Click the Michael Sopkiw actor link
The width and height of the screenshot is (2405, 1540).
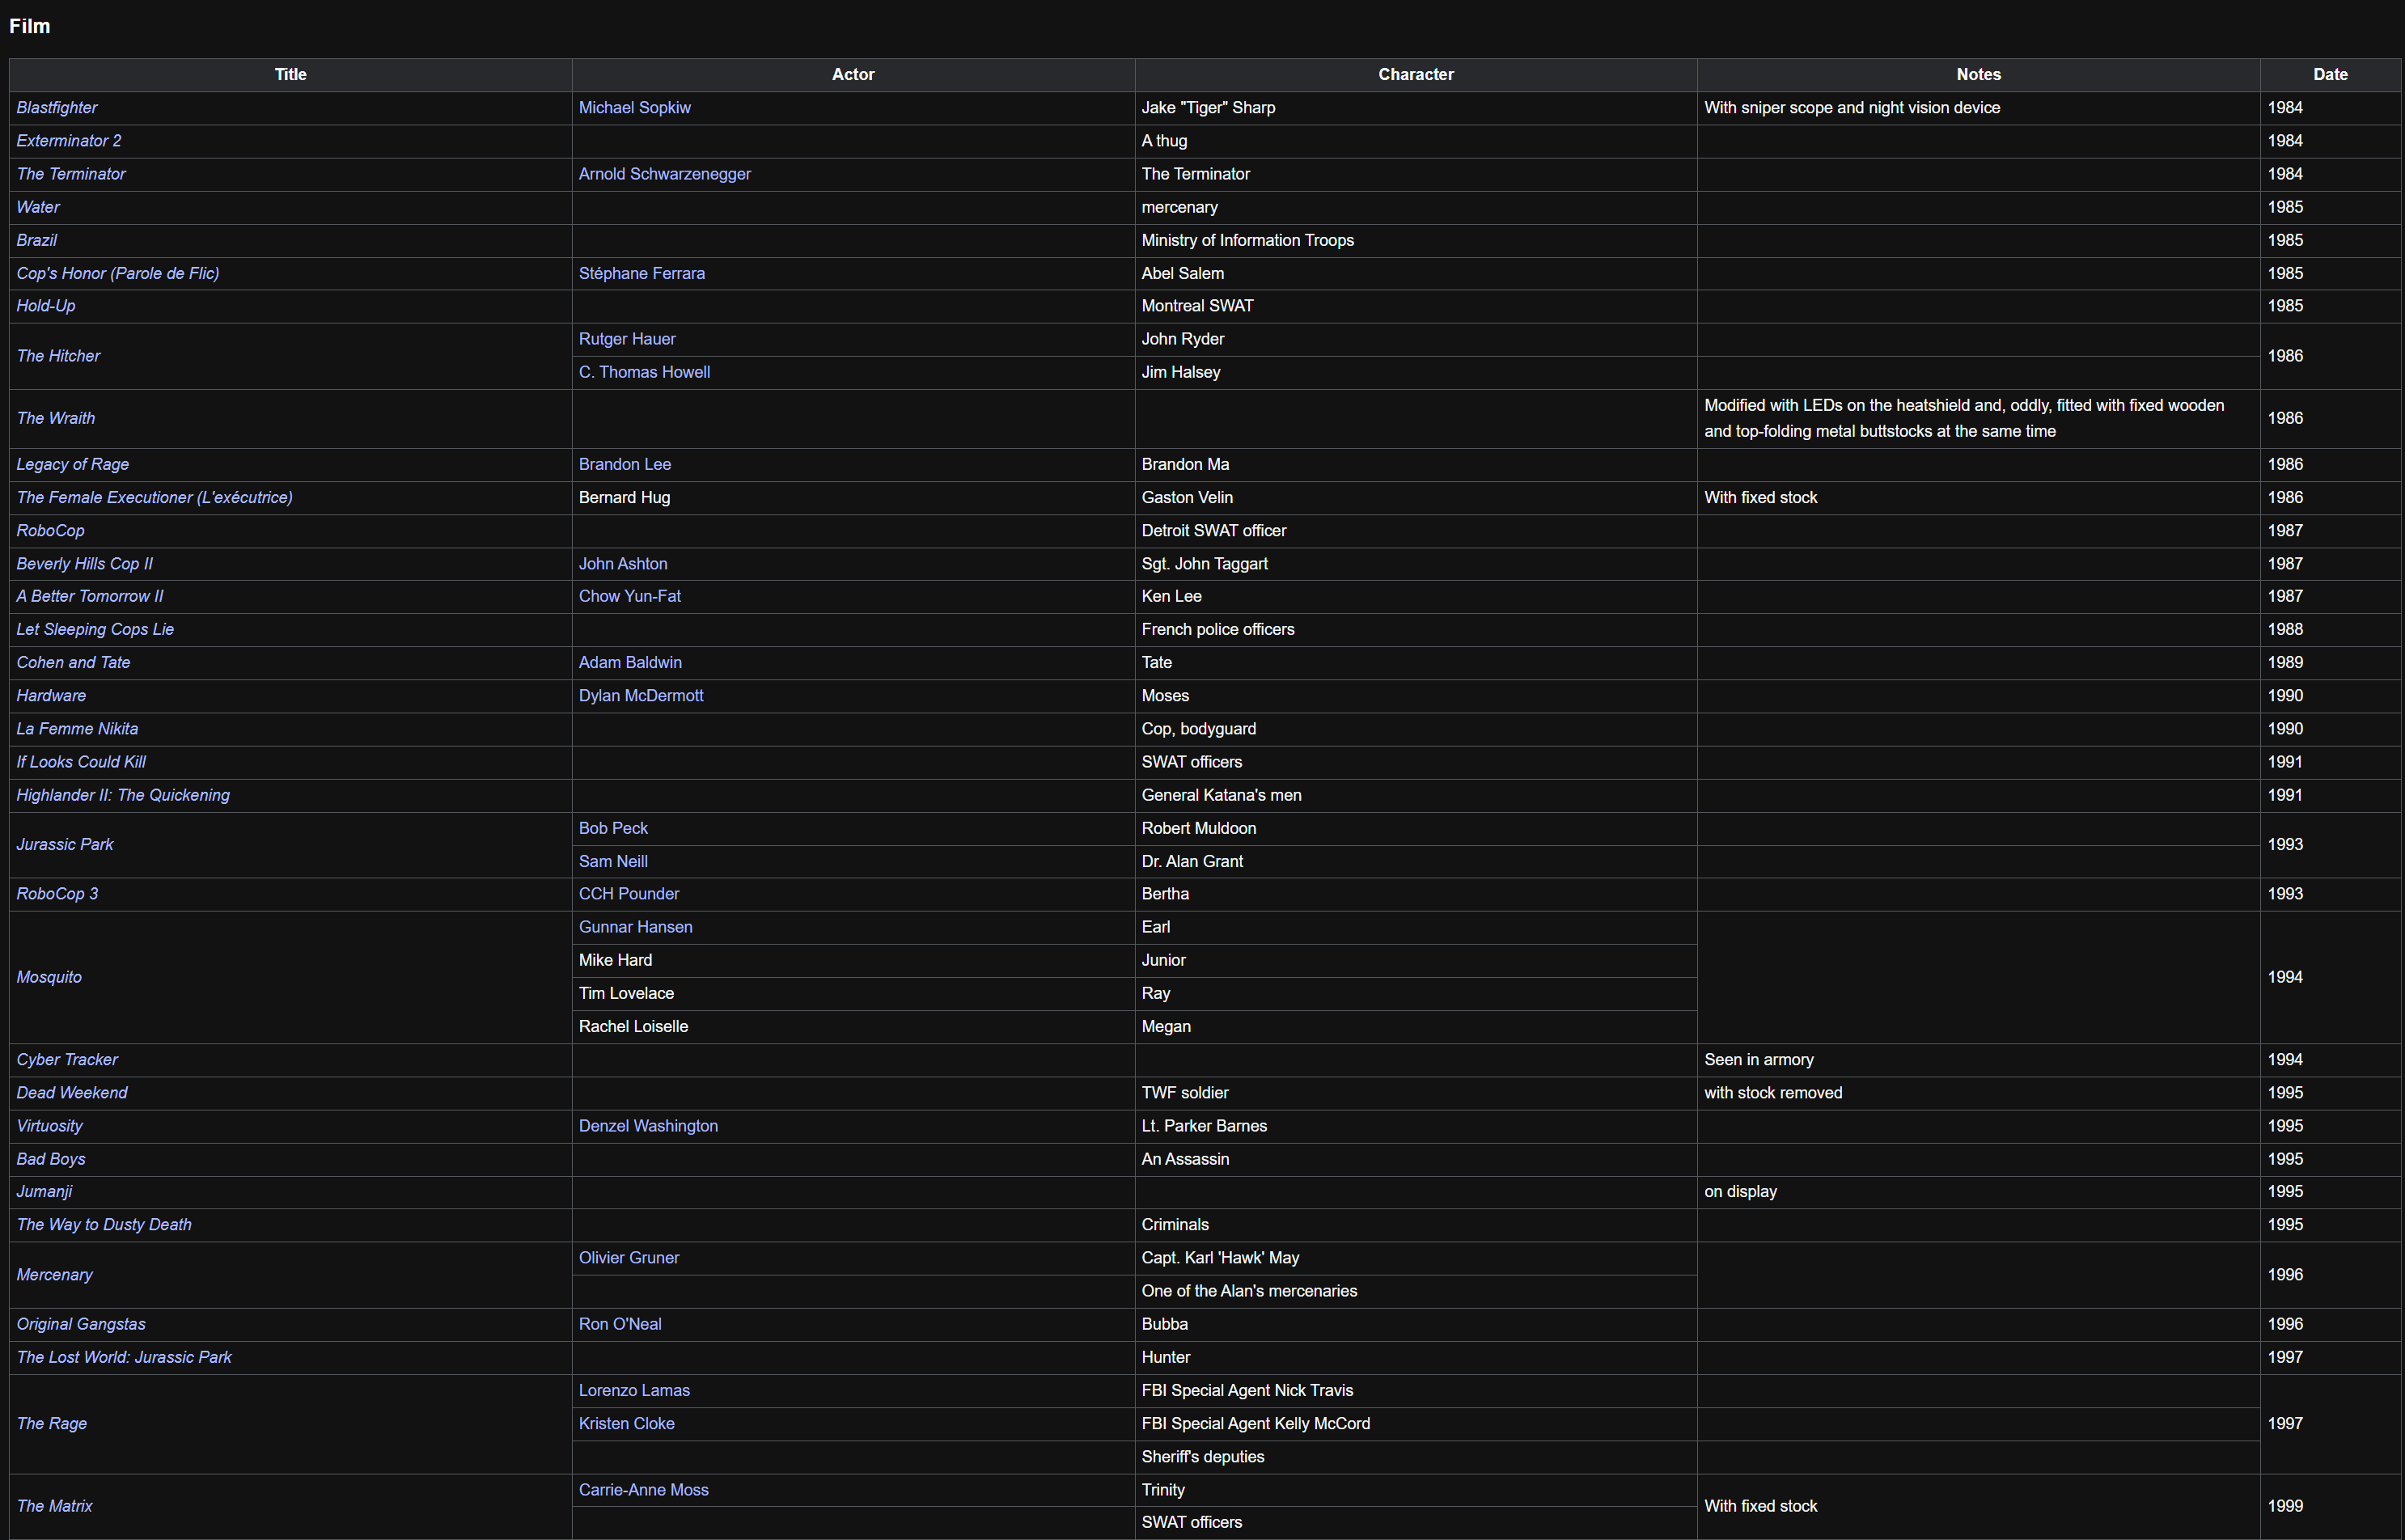(x=635, y=108)
